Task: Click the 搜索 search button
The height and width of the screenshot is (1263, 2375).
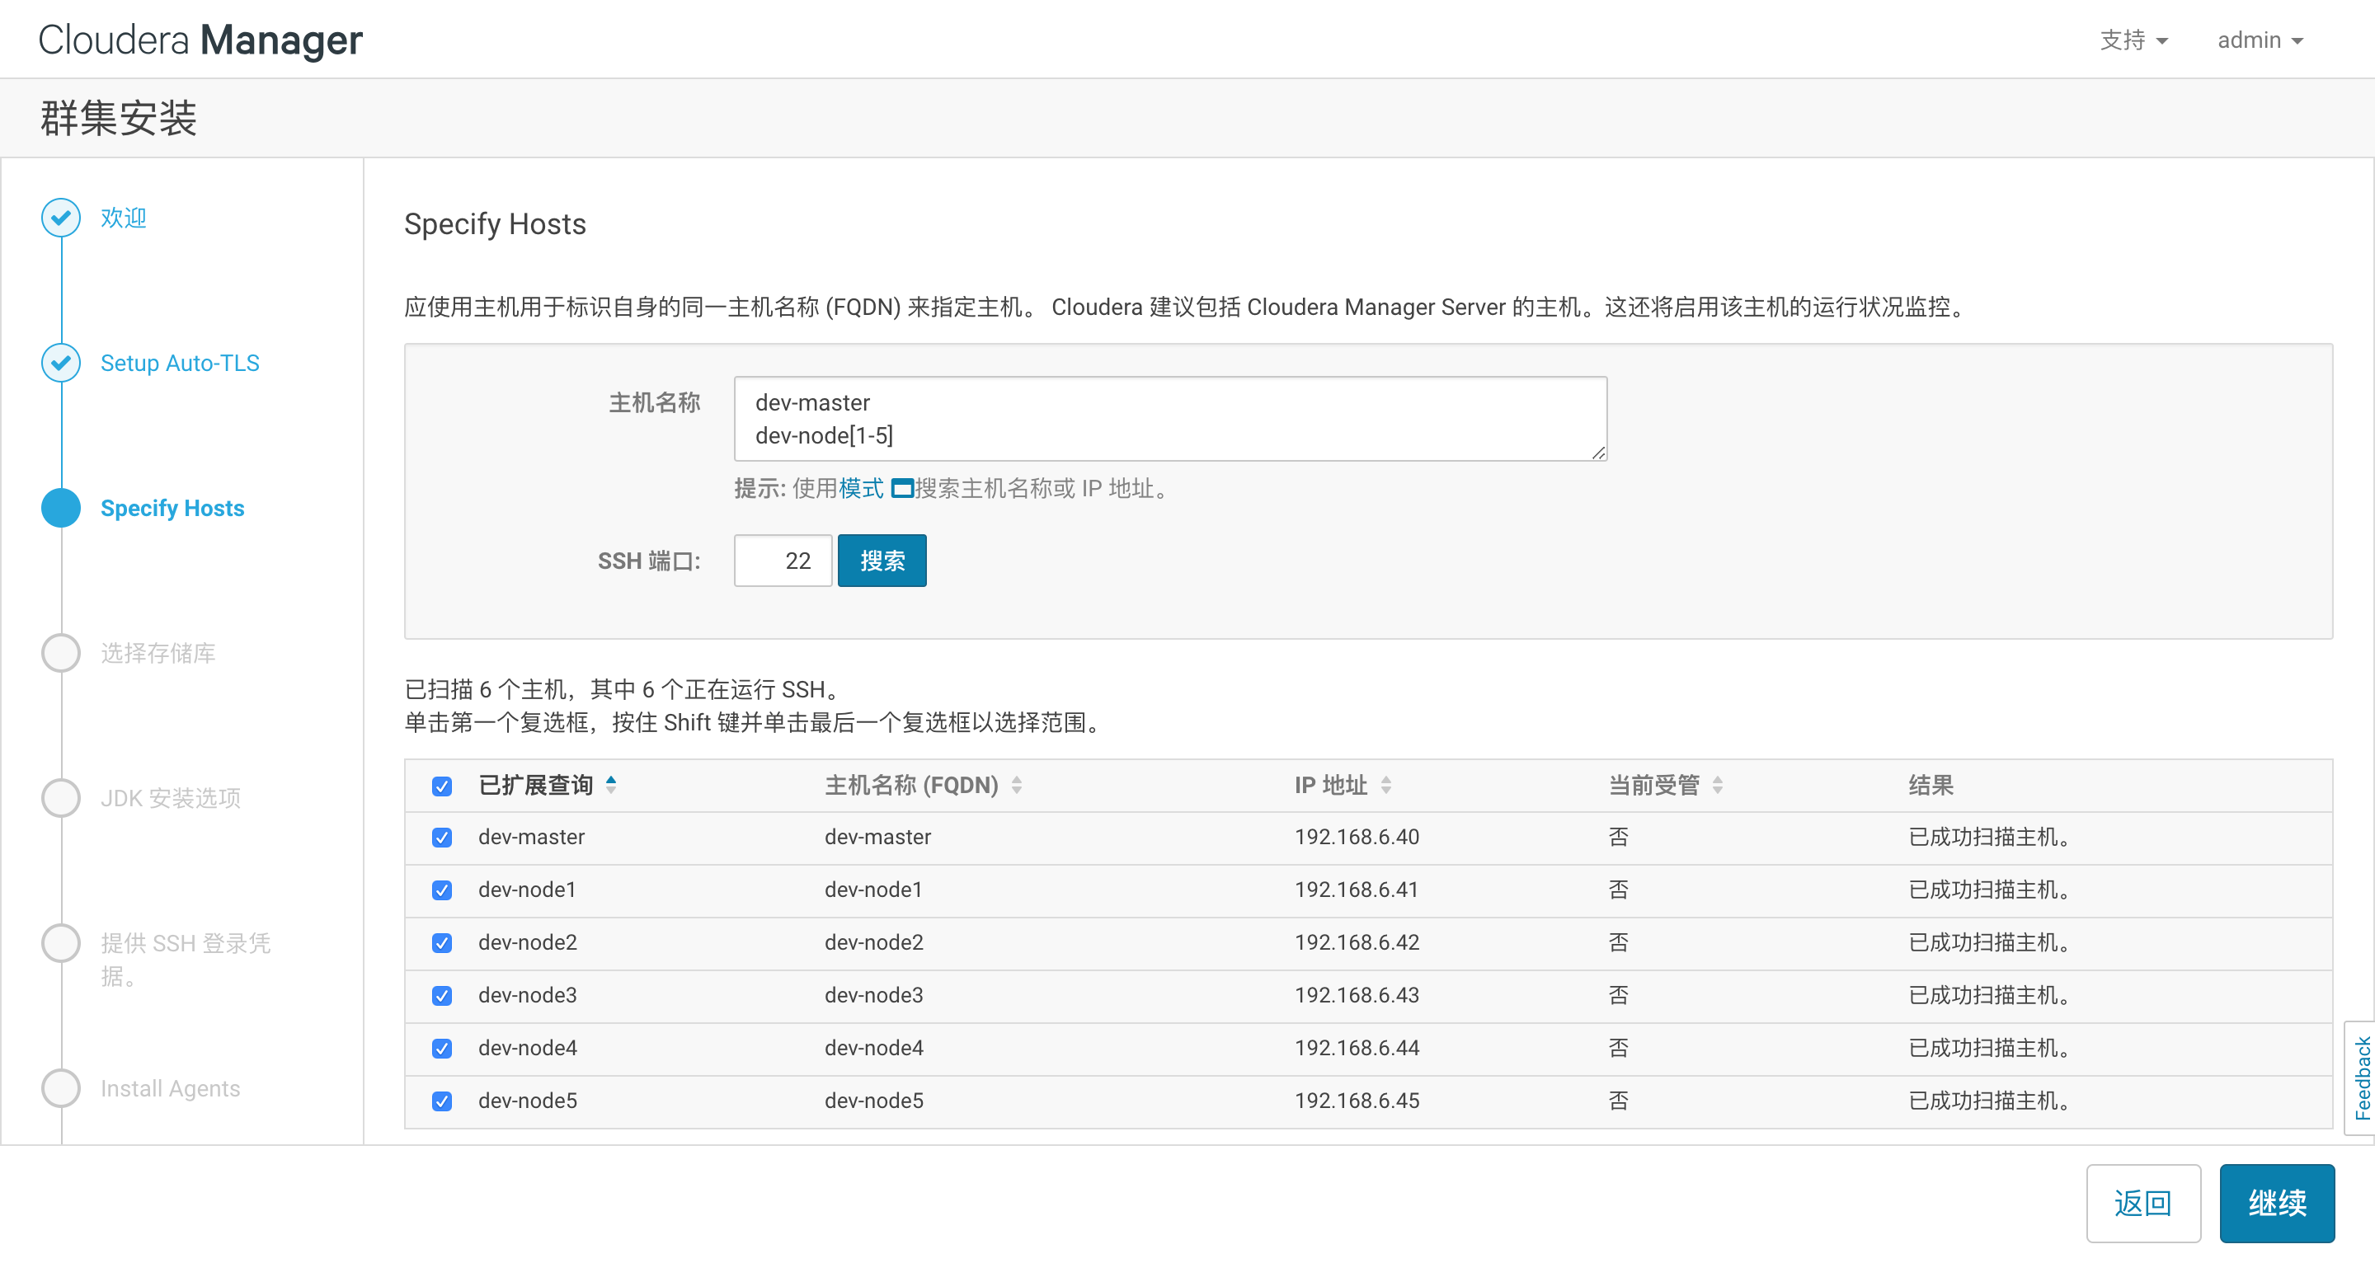Action: (x=882, y=561)
